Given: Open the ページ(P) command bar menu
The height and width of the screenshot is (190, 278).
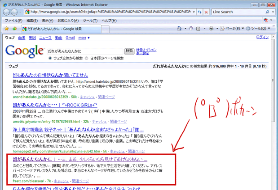Looking at the screenshot, I should (232, 29).
